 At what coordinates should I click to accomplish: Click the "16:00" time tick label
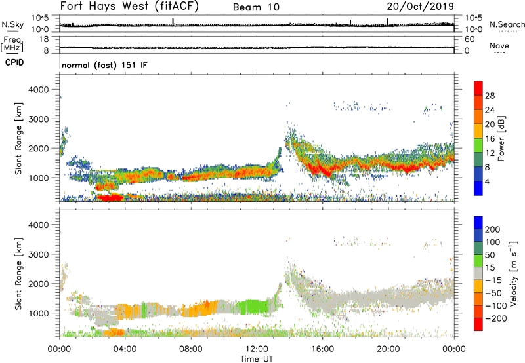click(x=322, y=349)
